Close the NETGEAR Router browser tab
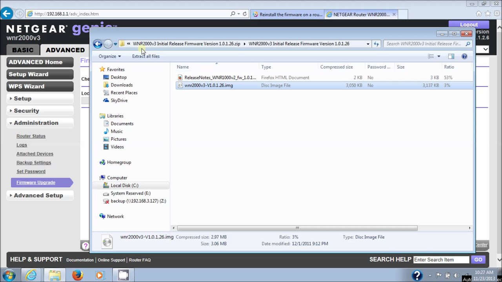Image resolution: width=502 pixels, height=282 pixels. click(x=394, y=14)
